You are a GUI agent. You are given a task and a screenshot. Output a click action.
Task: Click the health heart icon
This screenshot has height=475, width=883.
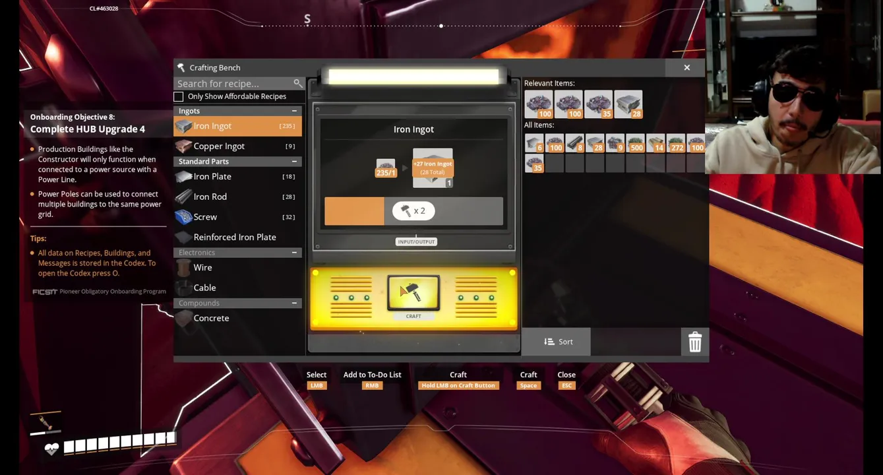(51, 449)
